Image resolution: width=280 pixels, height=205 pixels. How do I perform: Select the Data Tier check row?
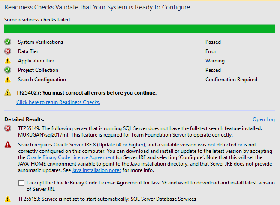[x=28, y=51]
